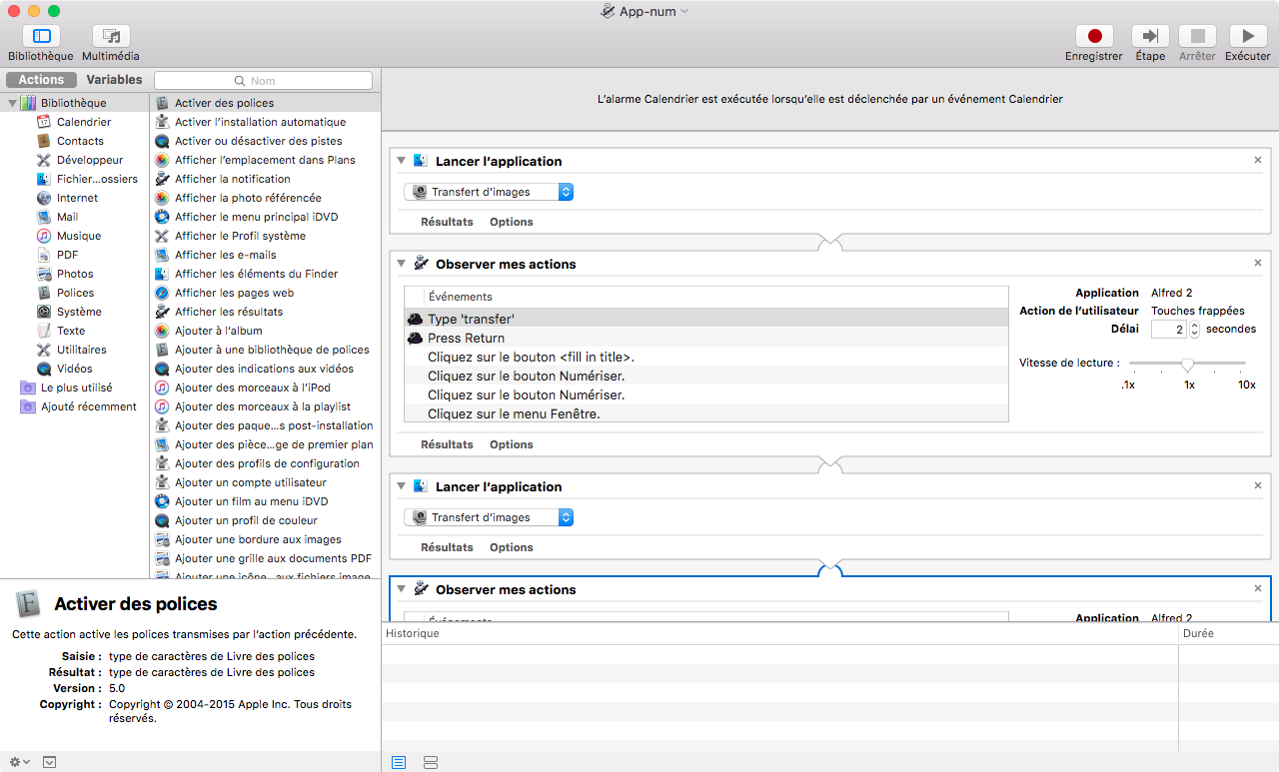Adjust the Vitesse de lecture slider
This screenshot has height=772, width=1279.
tap(1187, 364)
